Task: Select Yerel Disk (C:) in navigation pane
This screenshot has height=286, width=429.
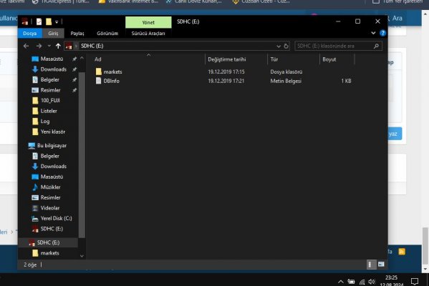Action: (x=56, y=218)
